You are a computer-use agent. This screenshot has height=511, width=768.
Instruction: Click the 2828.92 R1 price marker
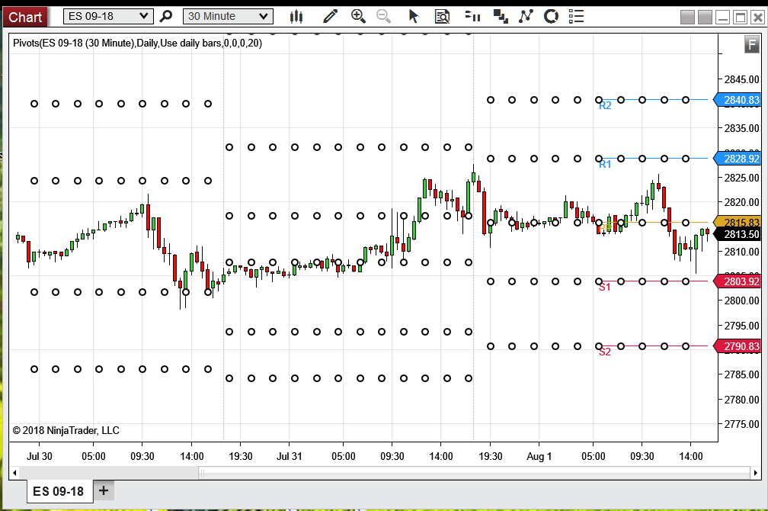coord(738,159)
